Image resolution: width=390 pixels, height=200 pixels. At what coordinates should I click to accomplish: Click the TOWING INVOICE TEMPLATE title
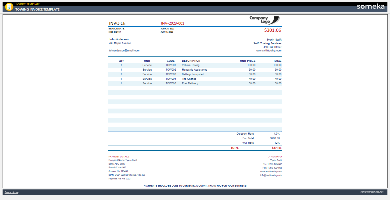(37, 9)
